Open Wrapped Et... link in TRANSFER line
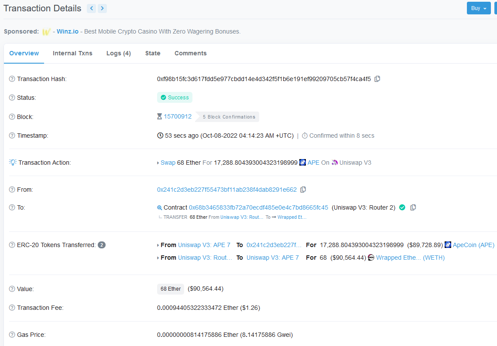 [292, 217]
